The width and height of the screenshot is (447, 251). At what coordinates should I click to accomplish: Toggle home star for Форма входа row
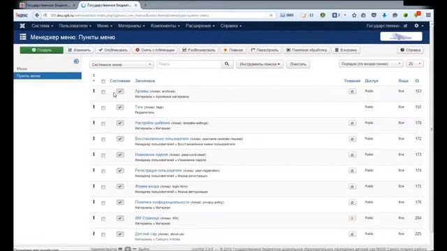[x=352, y=186]
